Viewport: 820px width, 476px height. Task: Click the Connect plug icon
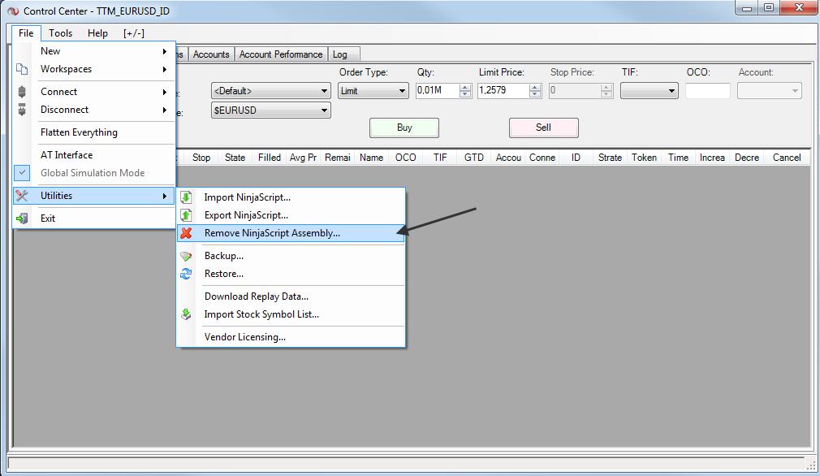click(x=21, y=92)
